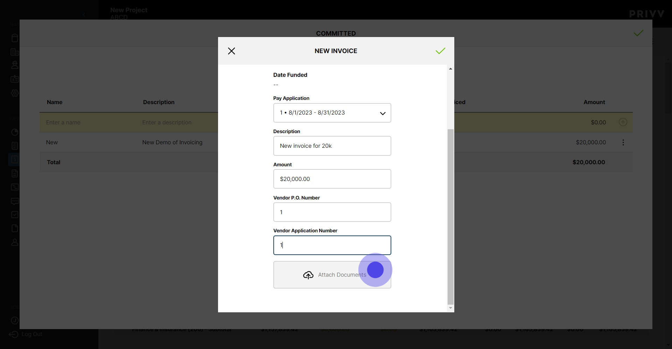
Task: Open the ID card icon in the sidebar
Action: click(x=15, y=79)
